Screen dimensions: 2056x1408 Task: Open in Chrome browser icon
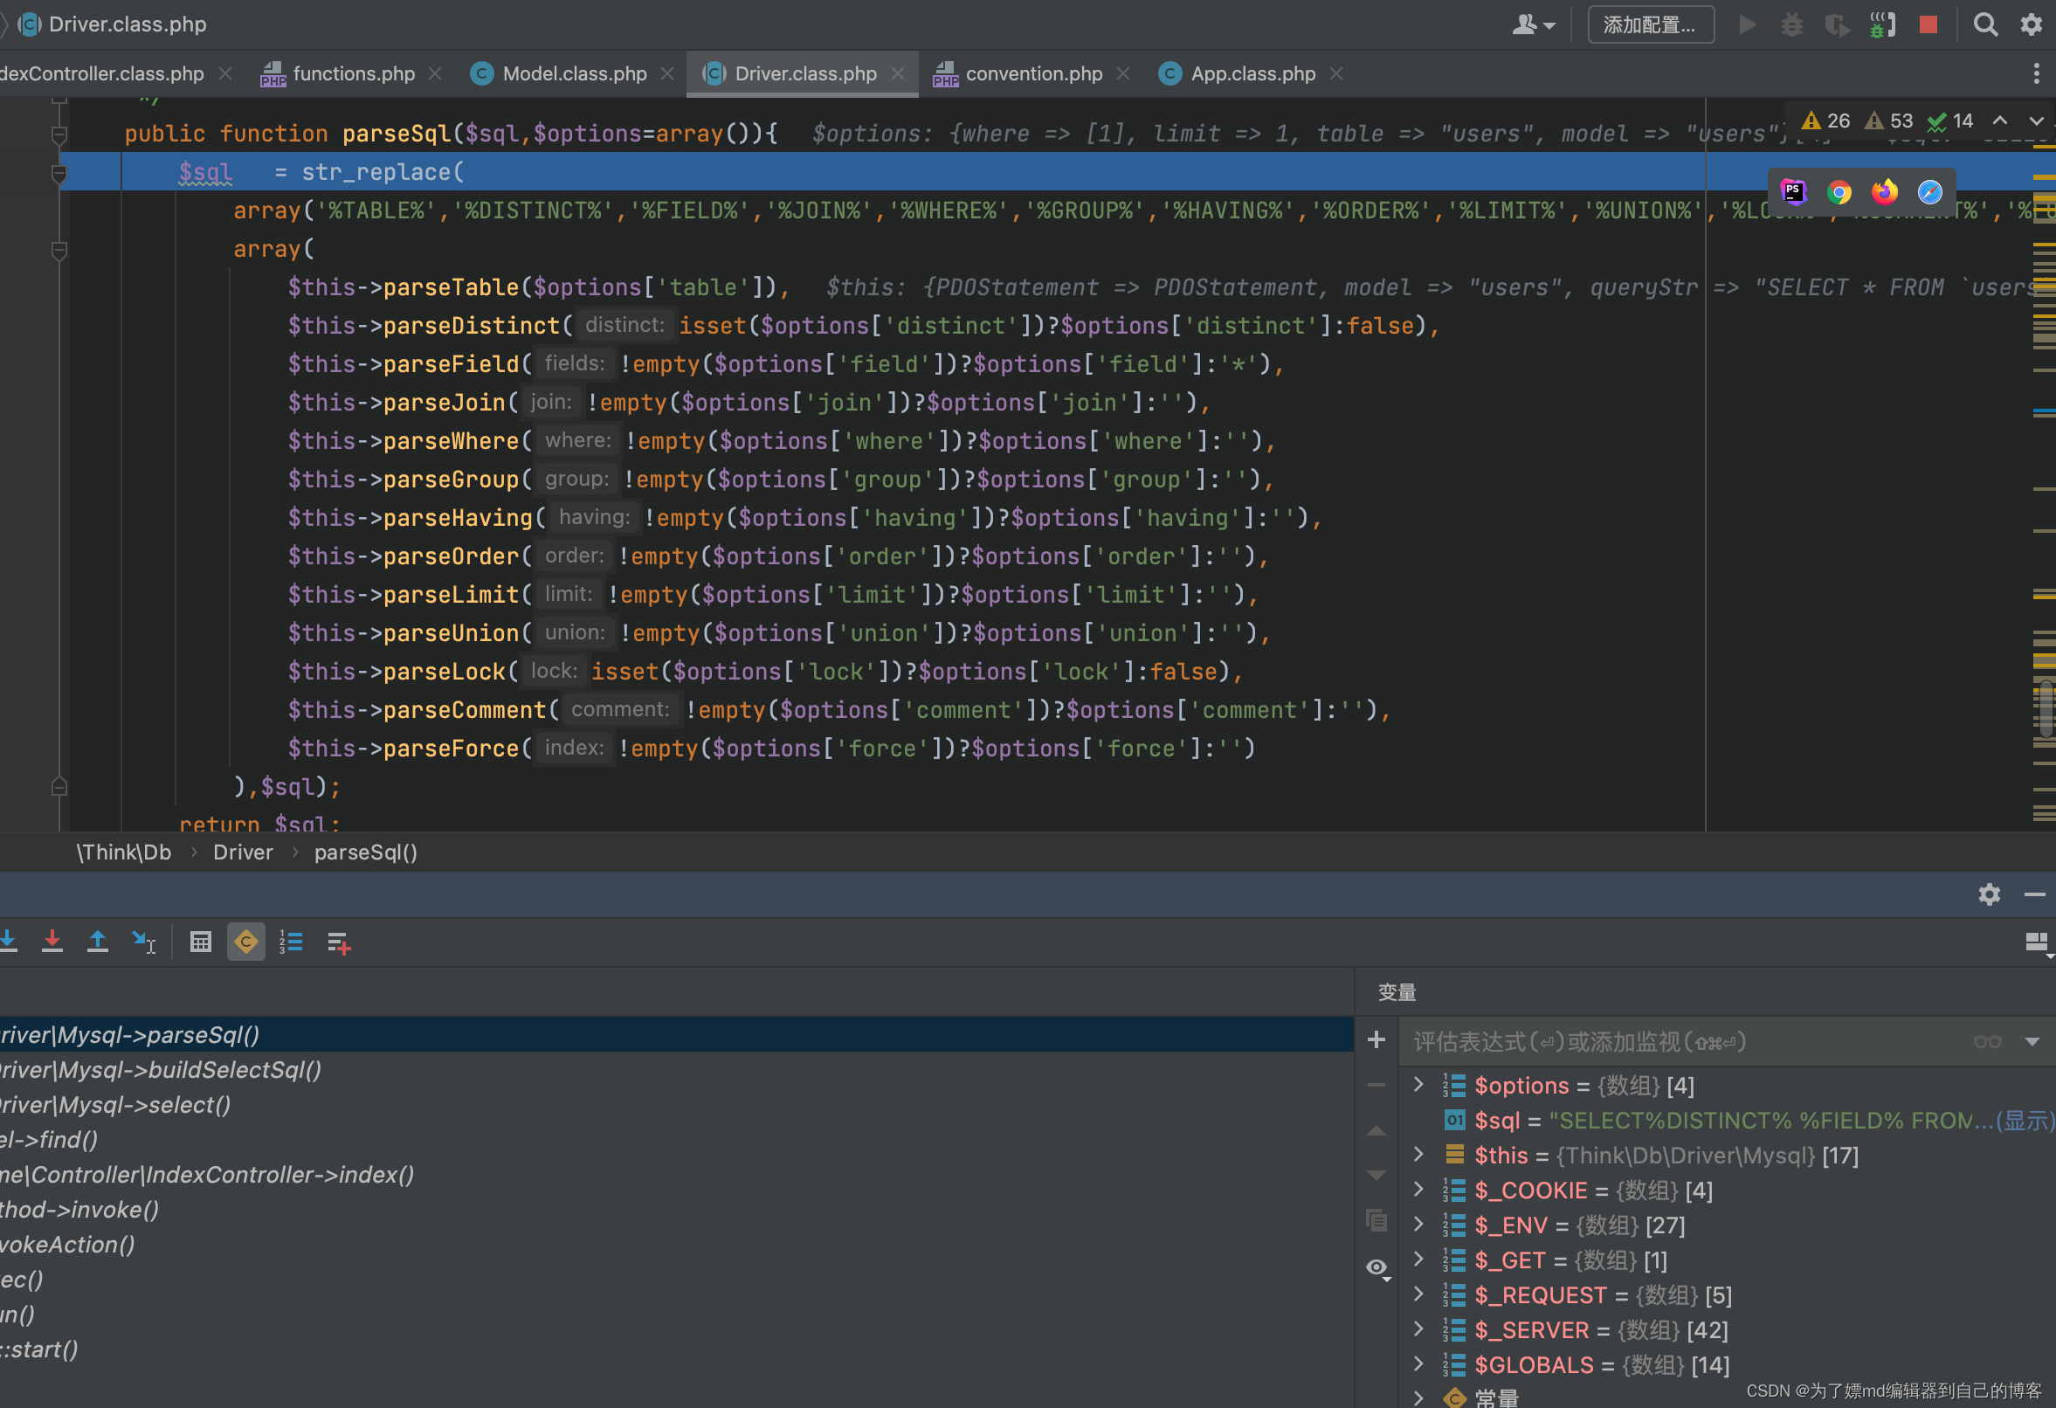[x=1839, y=192]
